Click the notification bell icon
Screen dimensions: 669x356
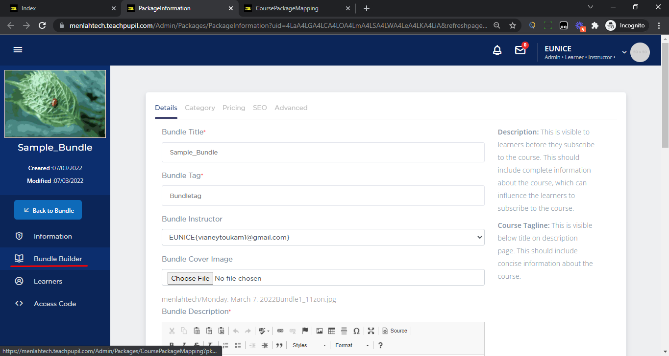tap(497, 50)
